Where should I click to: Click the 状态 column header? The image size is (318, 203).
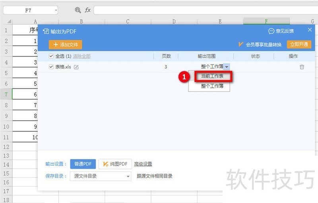click(x=255, y=56)
